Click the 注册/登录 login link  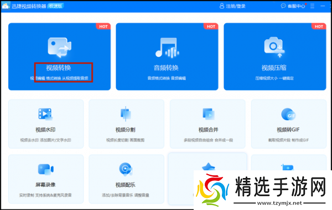click(x=236, y=6)
